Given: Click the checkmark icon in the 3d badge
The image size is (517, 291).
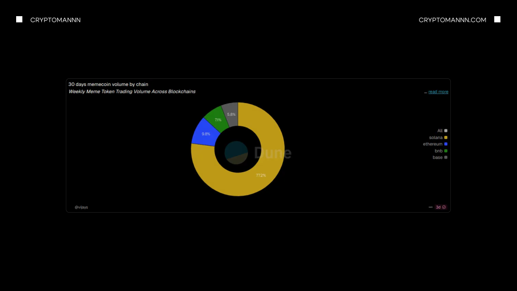Looking at the screenshot, I should pos(444,207).
